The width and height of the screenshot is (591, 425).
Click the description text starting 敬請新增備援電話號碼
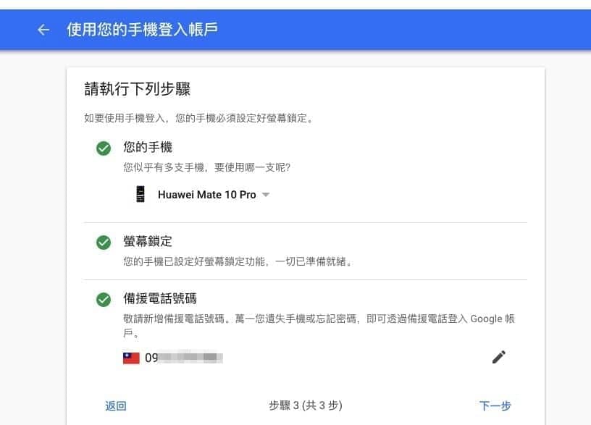319,326
